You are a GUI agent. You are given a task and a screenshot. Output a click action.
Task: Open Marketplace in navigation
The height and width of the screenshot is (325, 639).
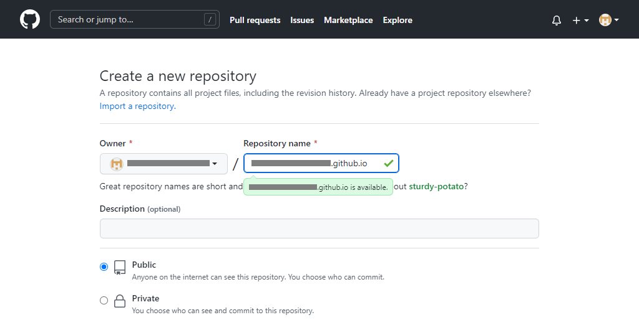[x=348, y=20]
